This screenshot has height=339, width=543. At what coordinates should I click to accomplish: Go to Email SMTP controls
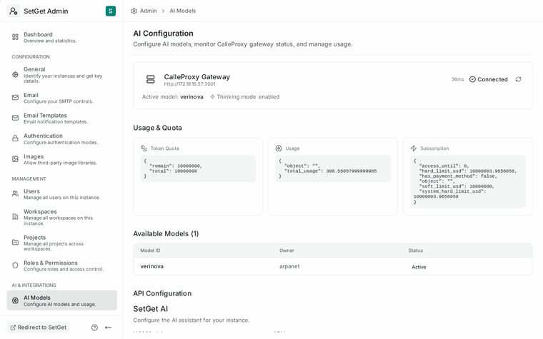[61, 98]
